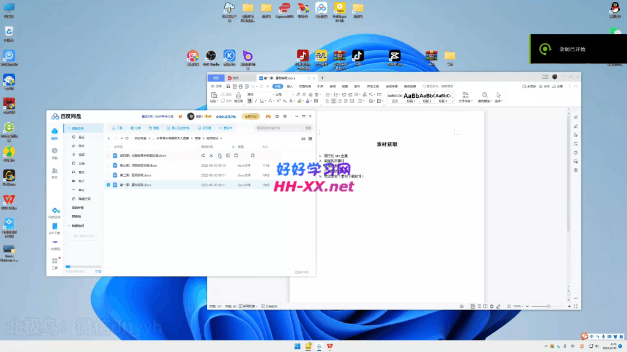Open Windows Start menu on taskbar
The width and height of the screenshot is (627, 352).
coord(298,346)
